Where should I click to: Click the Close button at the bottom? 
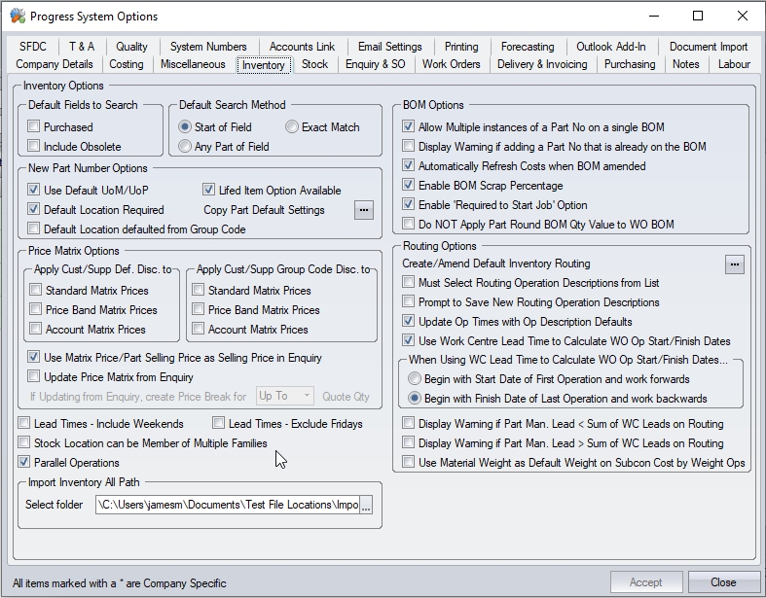(x=723, y=582)
